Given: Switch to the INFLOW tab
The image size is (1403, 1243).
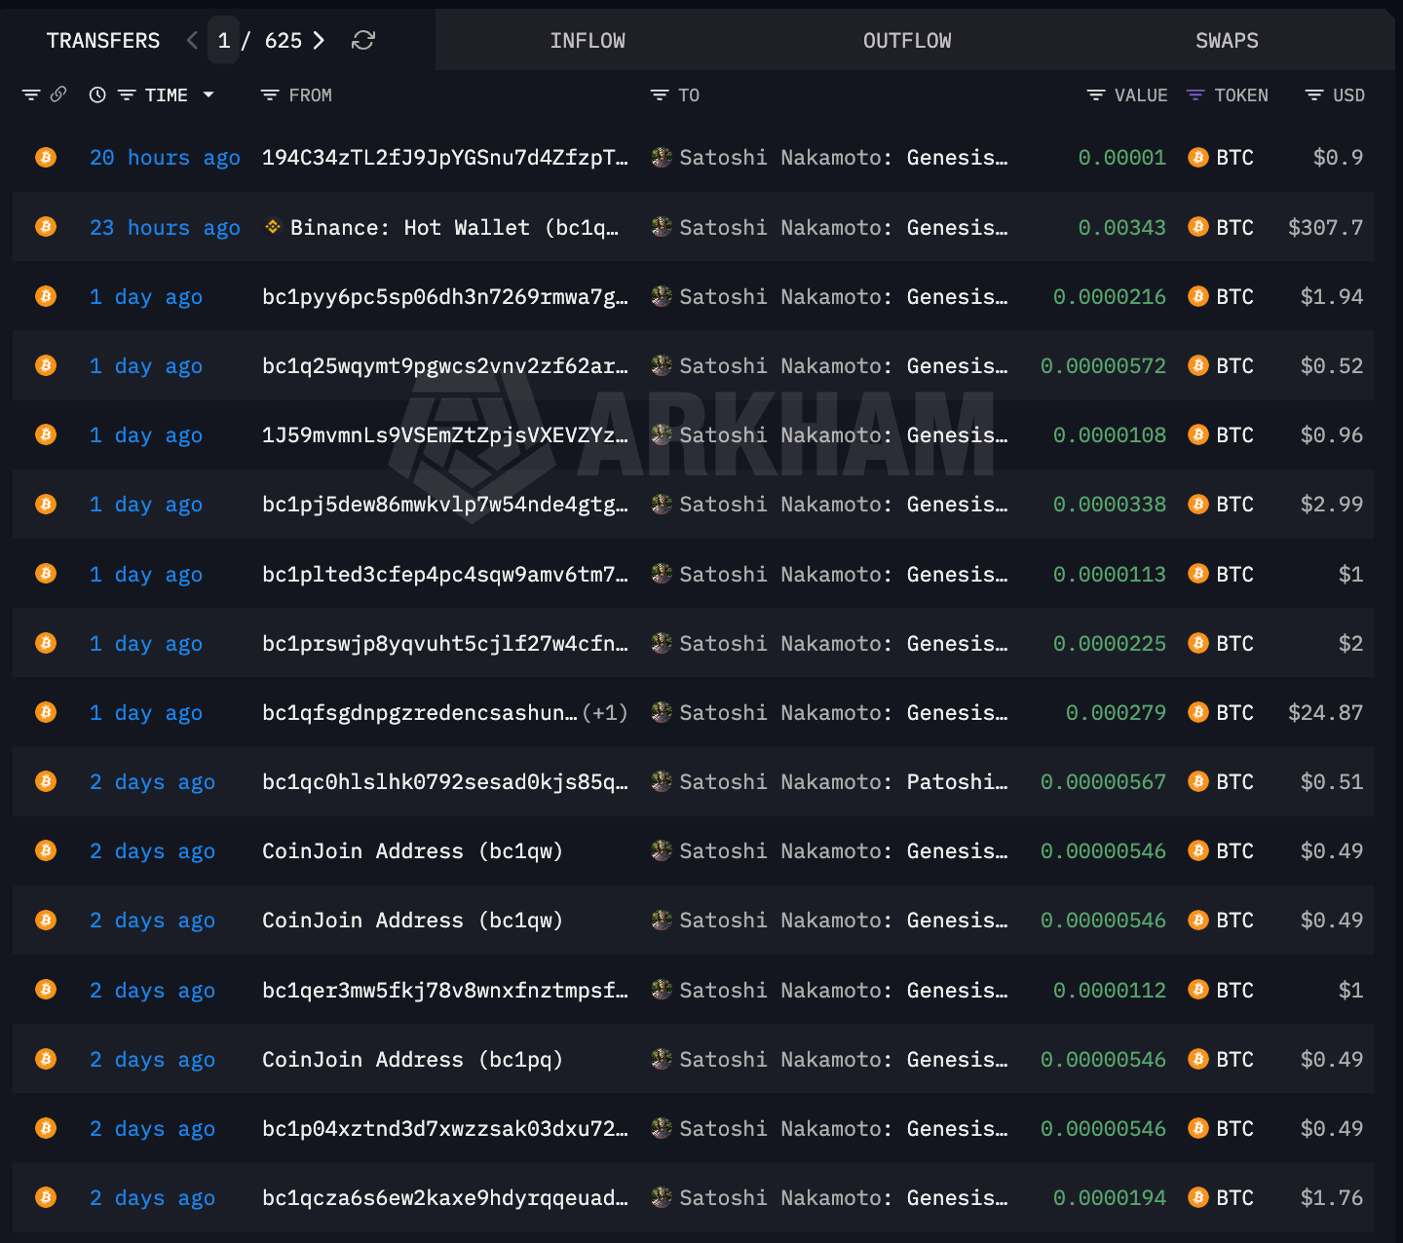Looking at the screenshot, I should coord(588,41).
